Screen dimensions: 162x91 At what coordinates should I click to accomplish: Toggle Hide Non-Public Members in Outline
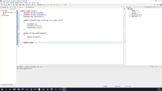click(153, 7)
